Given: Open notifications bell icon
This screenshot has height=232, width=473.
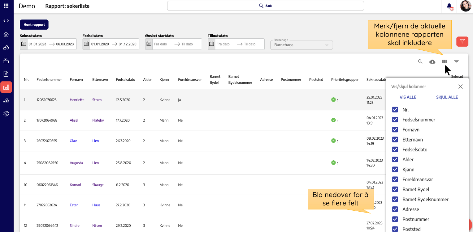Looking at the screenshot, I should pyautogui.click(x=449, y=6).
